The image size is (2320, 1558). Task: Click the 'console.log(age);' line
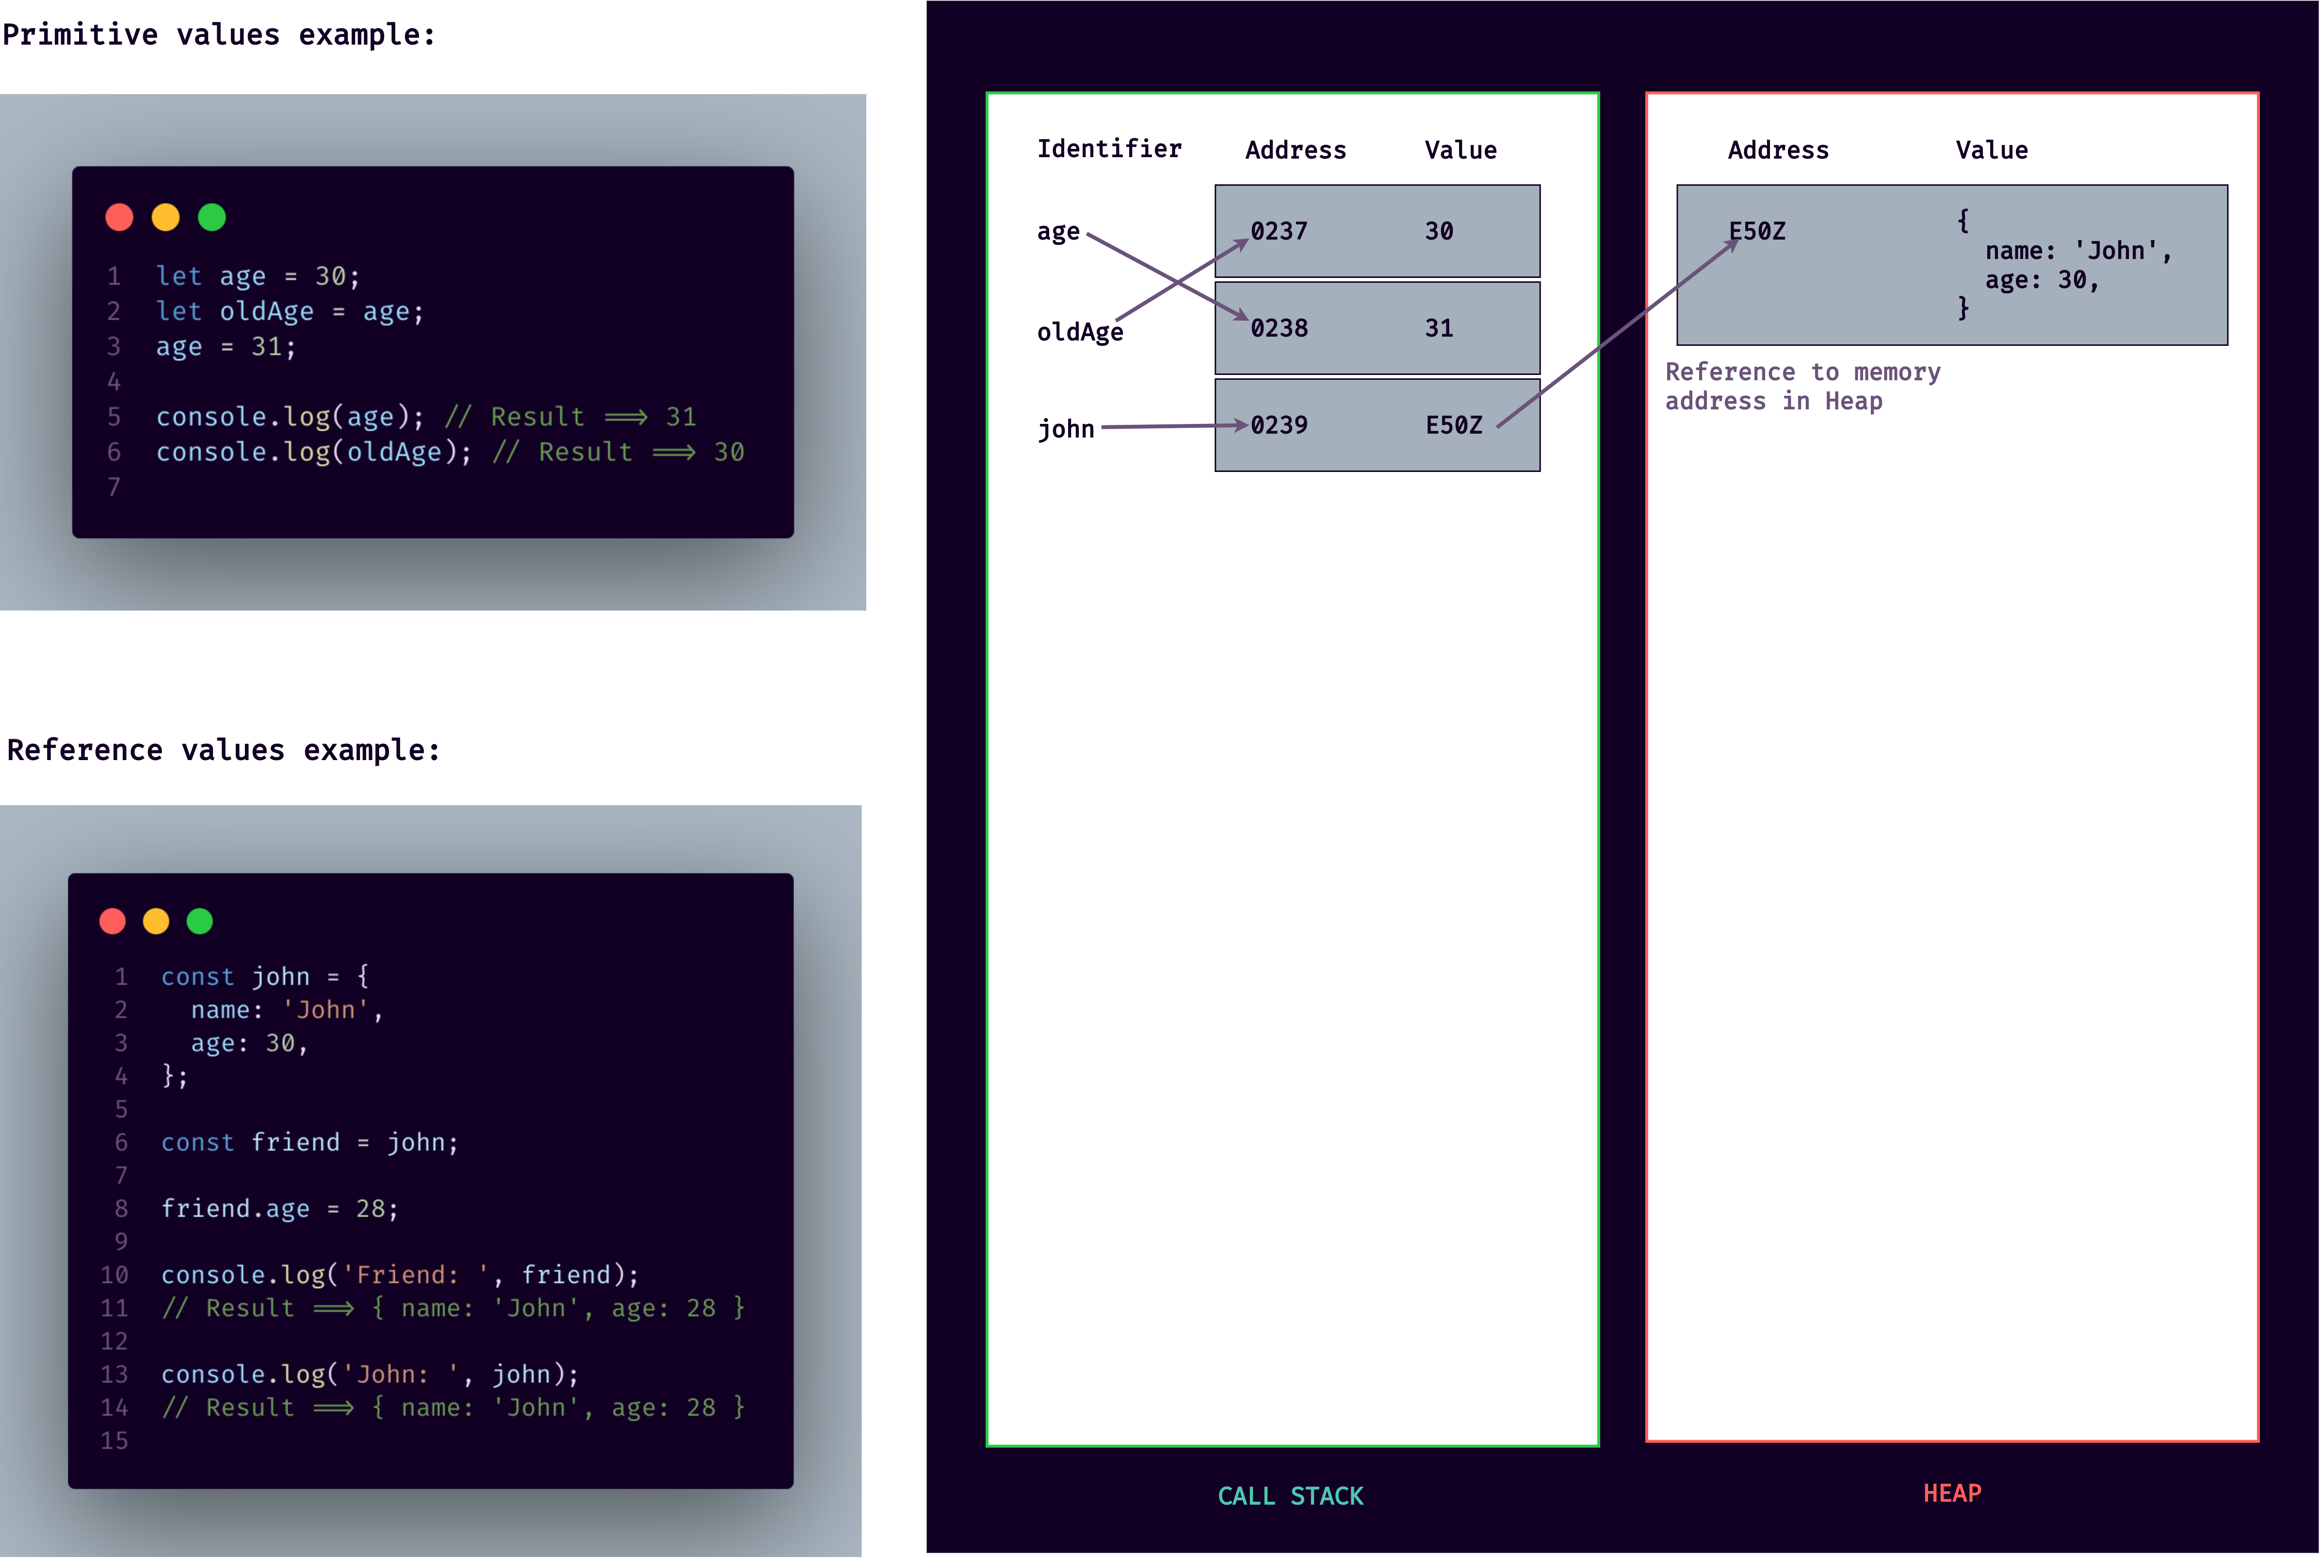289,417
